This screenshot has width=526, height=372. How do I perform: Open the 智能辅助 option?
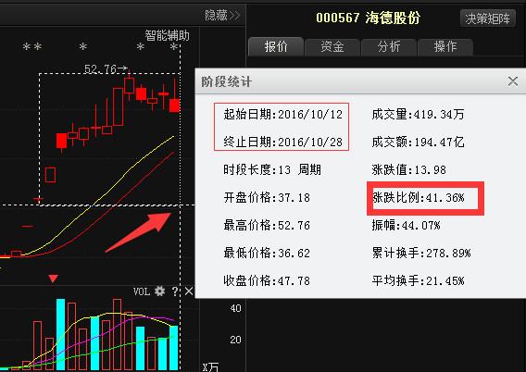(167, 35)
